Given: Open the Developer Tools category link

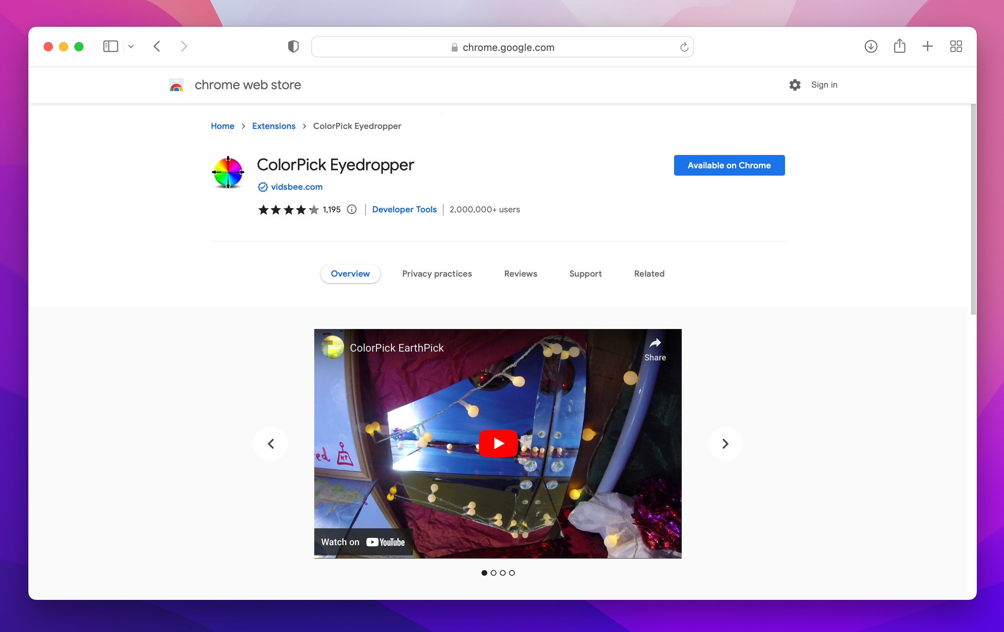Looking at the screenshot, I should [405, 209].
